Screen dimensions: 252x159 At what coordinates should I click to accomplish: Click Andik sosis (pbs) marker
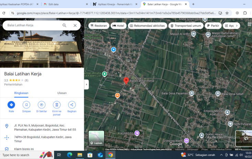tap(205, 19)
